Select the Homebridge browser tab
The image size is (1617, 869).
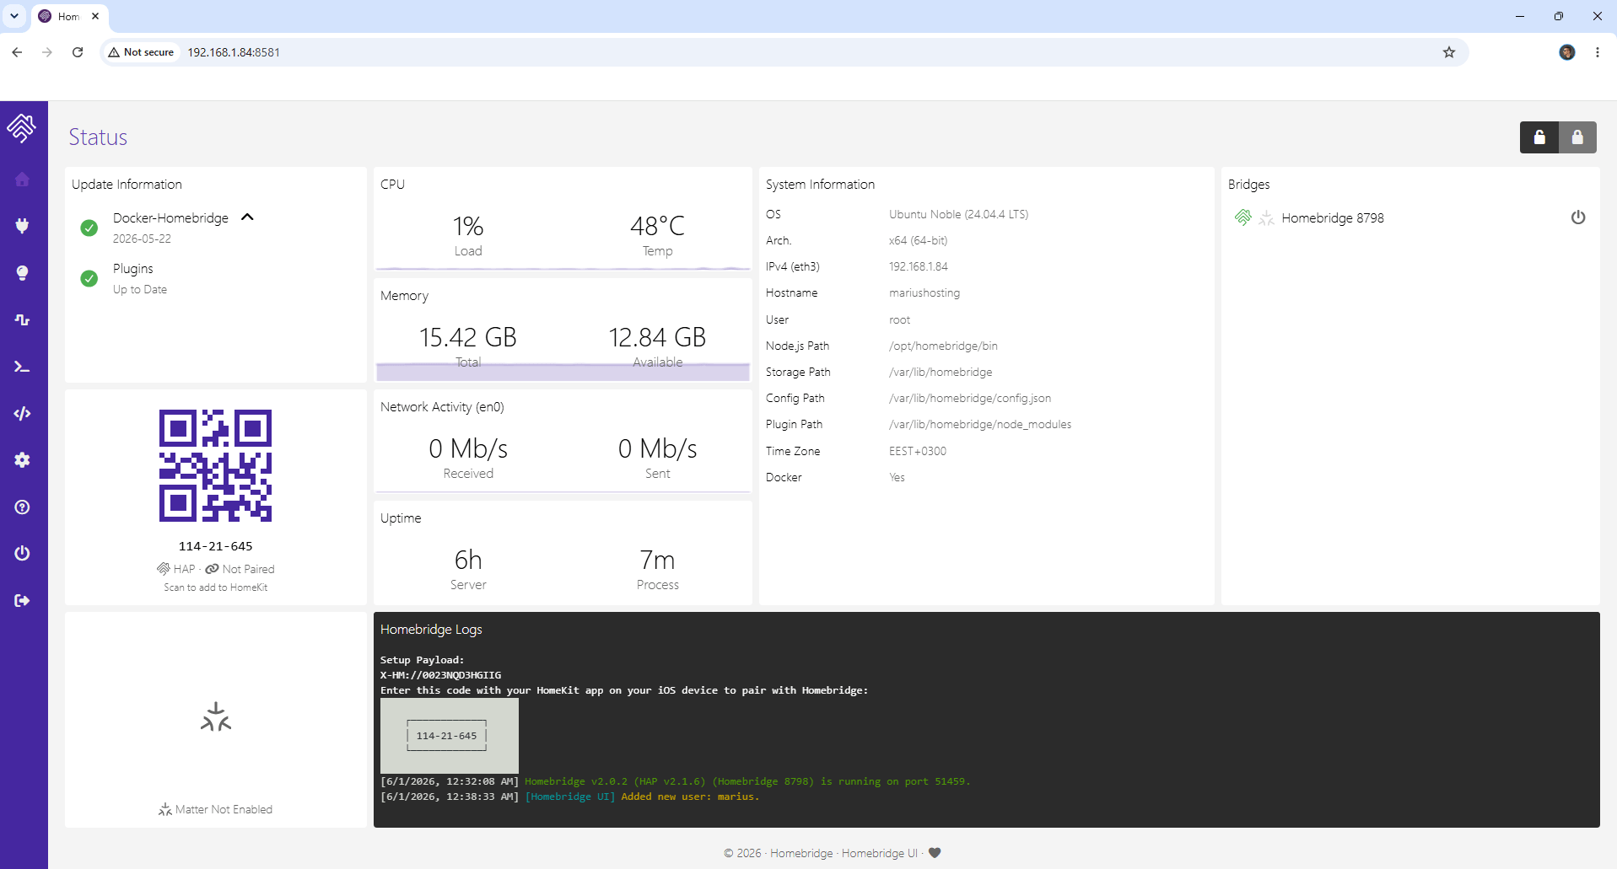pyautogui.click(x=69, y=17)
